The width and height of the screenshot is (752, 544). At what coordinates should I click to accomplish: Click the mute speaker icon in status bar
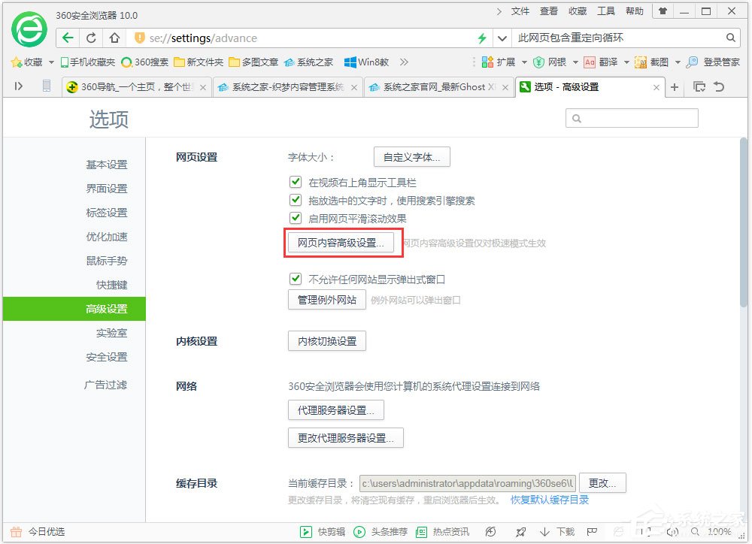[x=672, y=531]
